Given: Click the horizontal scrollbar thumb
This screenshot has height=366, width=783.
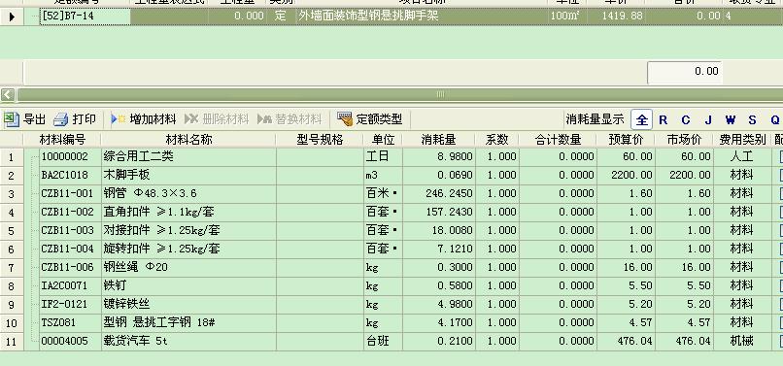Looking at the screenshot, I should (x=439, y=94).
